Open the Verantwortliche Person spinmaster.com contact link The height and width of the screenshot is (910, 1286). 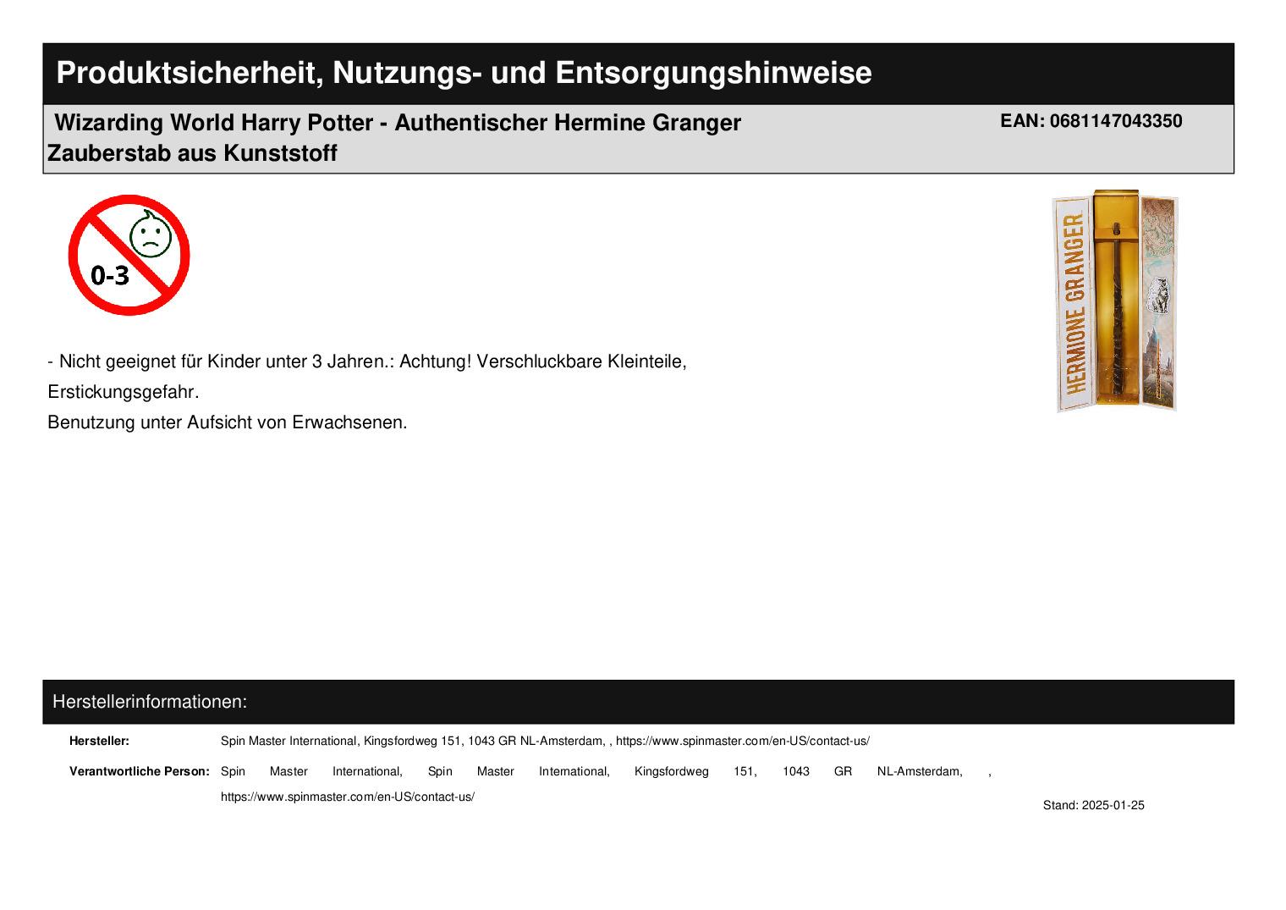[x=347, y=797]
